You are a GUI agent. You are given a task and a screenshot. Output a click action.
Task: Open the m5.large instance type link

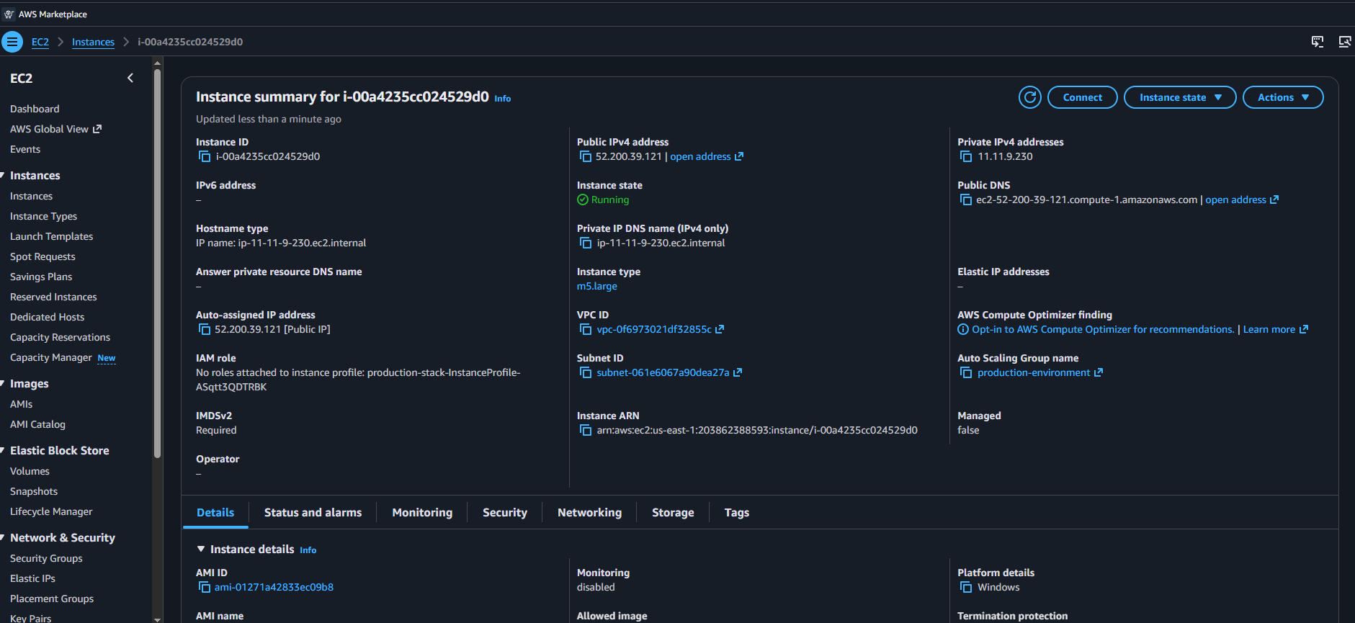pyautogui.click(x=597, y=286)
